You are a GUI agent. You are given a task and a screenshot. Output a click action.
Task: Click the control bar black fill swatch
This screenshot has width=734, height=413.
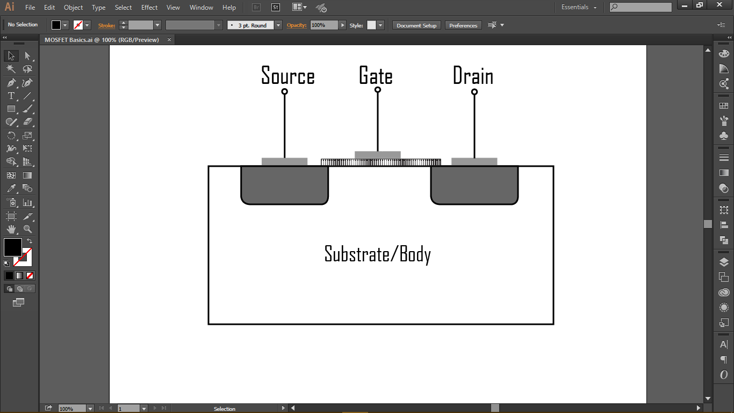(56, 25)
